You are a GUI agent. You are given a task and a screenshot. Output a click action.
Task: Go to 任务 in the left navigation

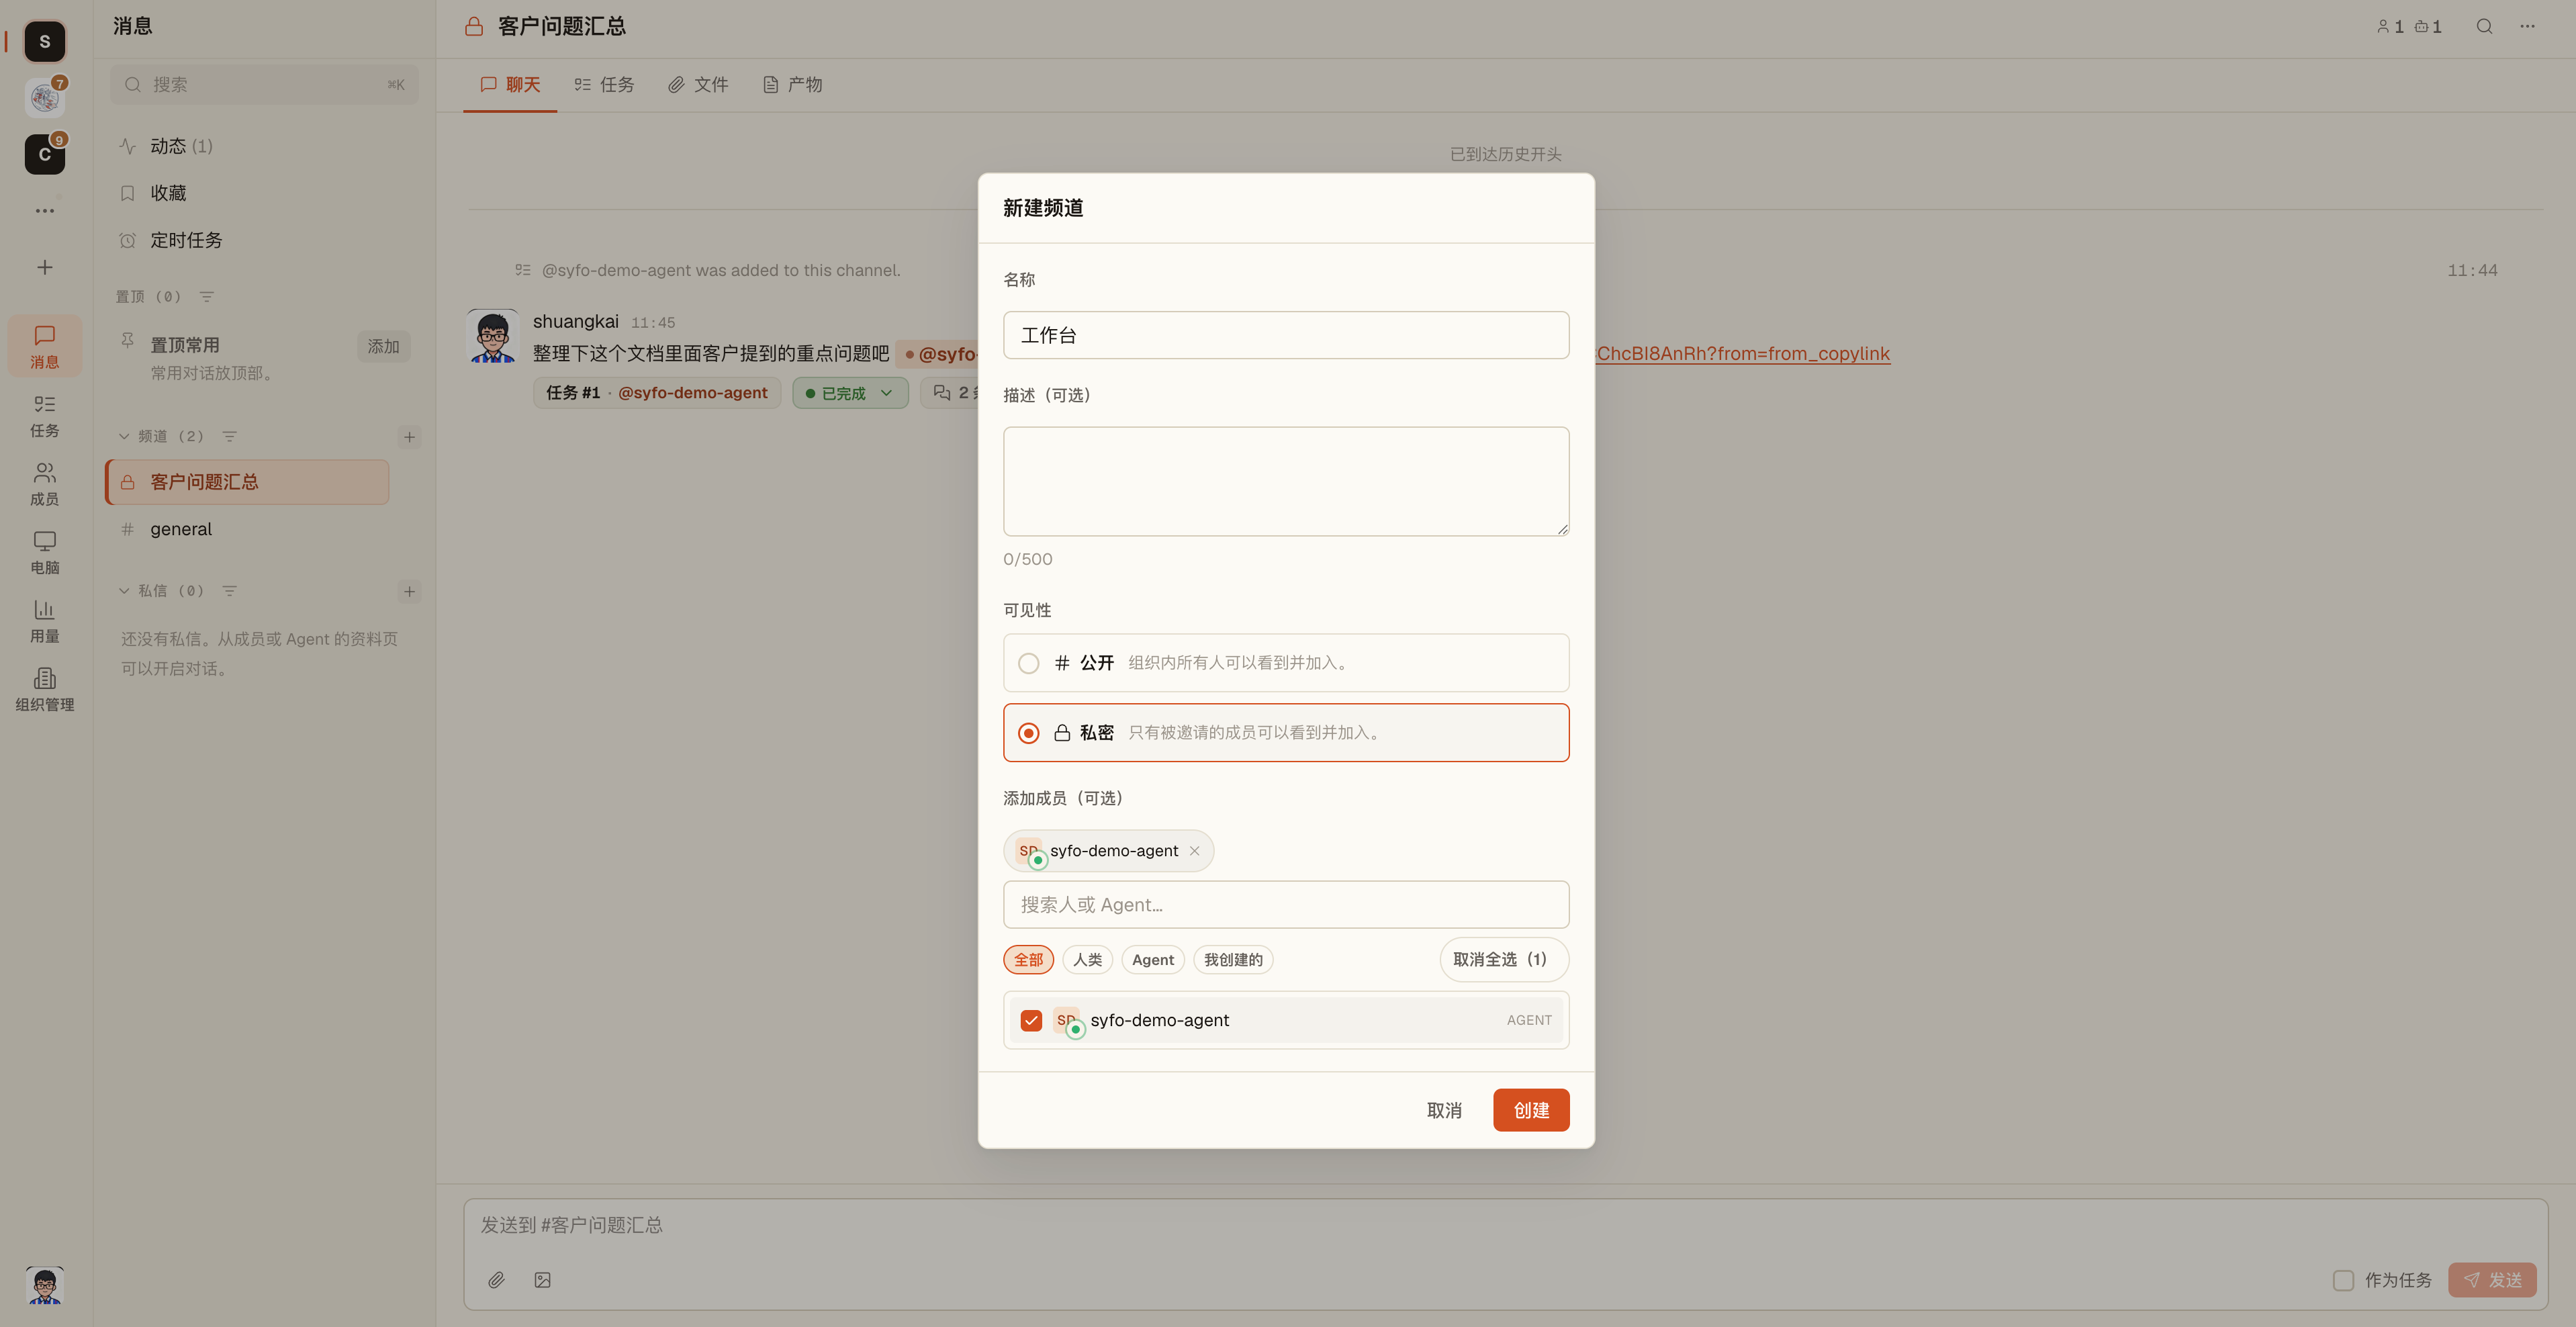[x=44, y=415]
